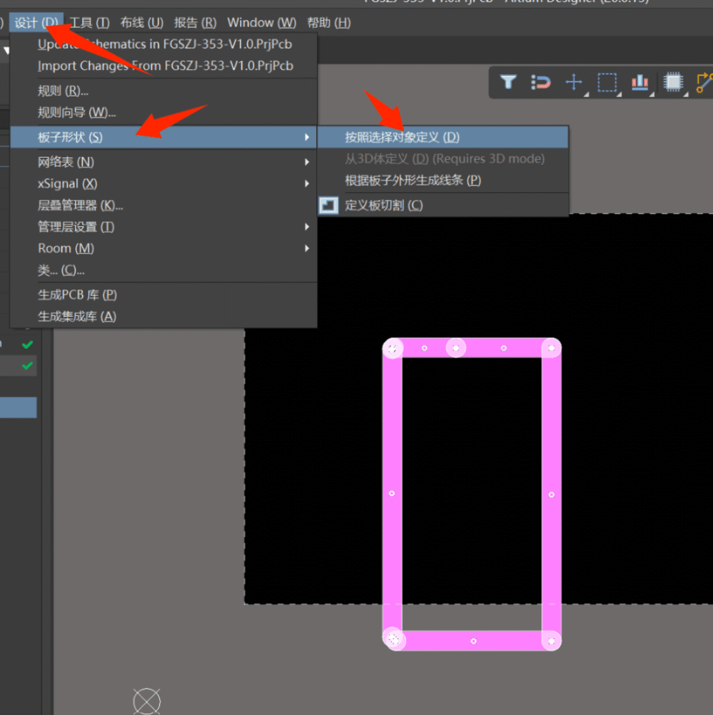
Task: Select the move objects cross-arrow tool
Action: coord(574,82)
